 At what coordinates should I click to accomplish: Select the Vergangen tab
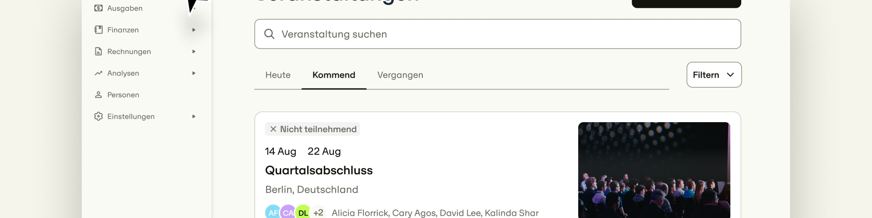point(400,75)
